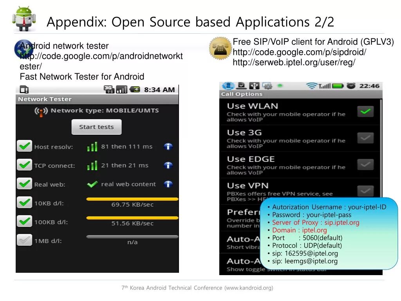The width and height of the screenshot is (401, 301).
Task: Select the Use EDGE option label
Action: tap(251, 159)
